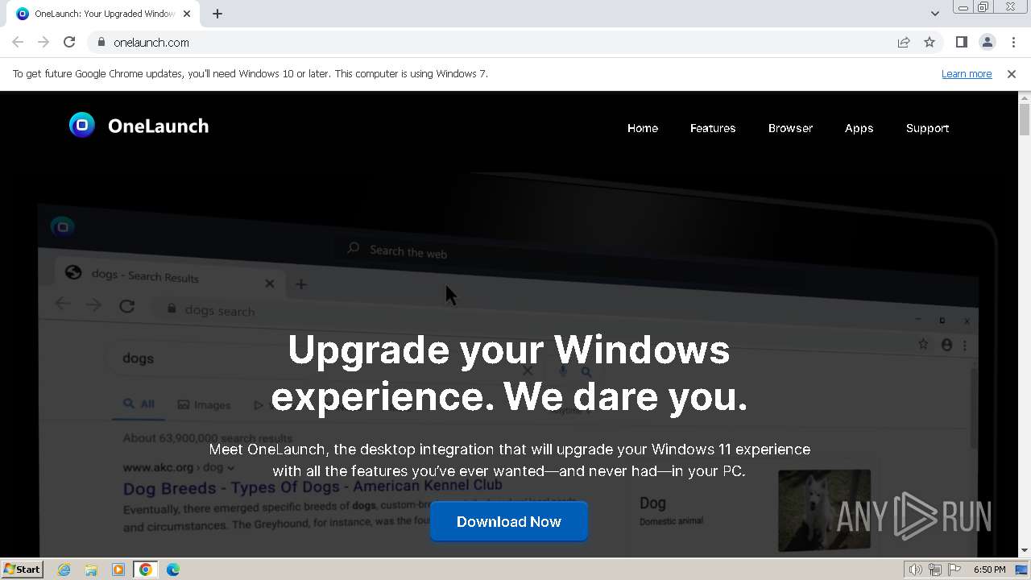Expand the tab search chevron
This screenshot has height=580, width=1031.
coord(934,14)
